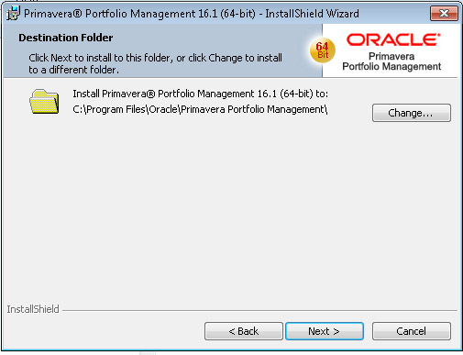Go to the next installer step

[325, 331]
